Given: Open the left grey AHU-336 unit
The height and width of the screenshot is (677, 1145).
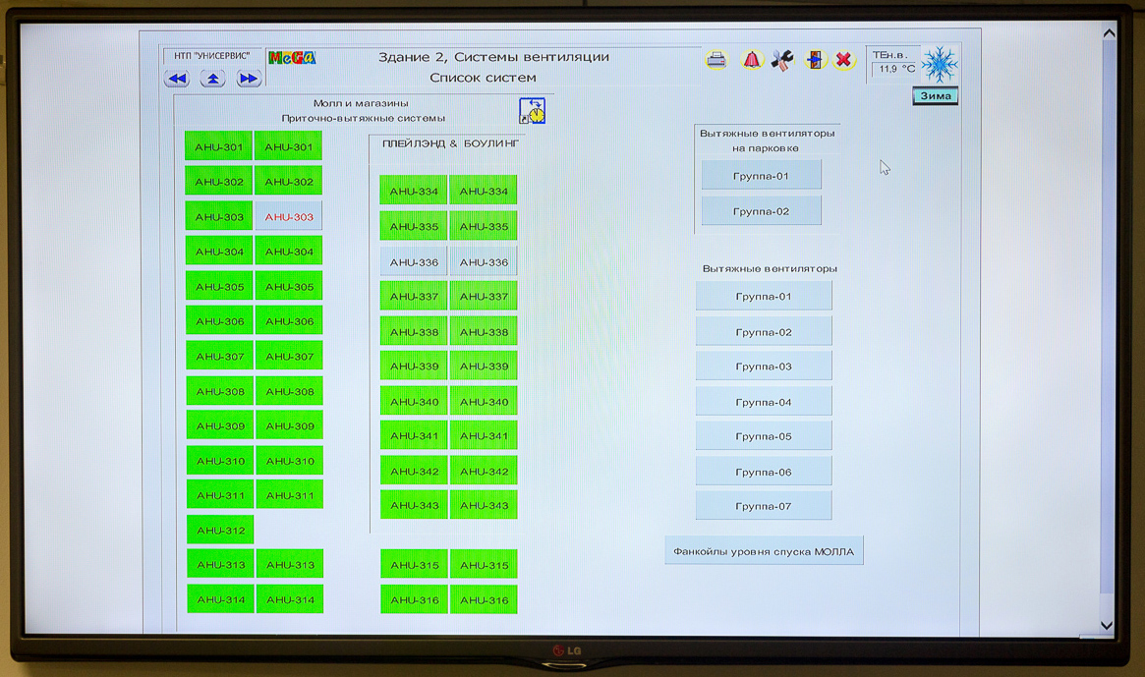Looking at the screenshot, I should [x=414, y=262].
